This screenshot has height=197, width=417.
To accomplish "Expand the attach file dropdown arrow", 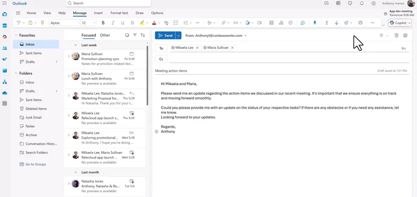I will coord(229,23).
